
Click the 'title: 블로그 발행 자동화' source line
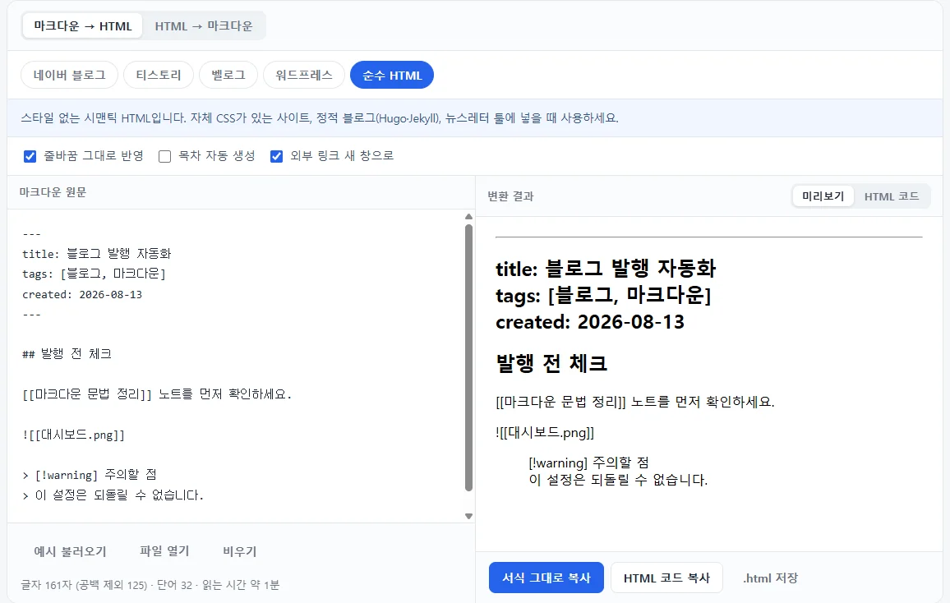point(97,254)
